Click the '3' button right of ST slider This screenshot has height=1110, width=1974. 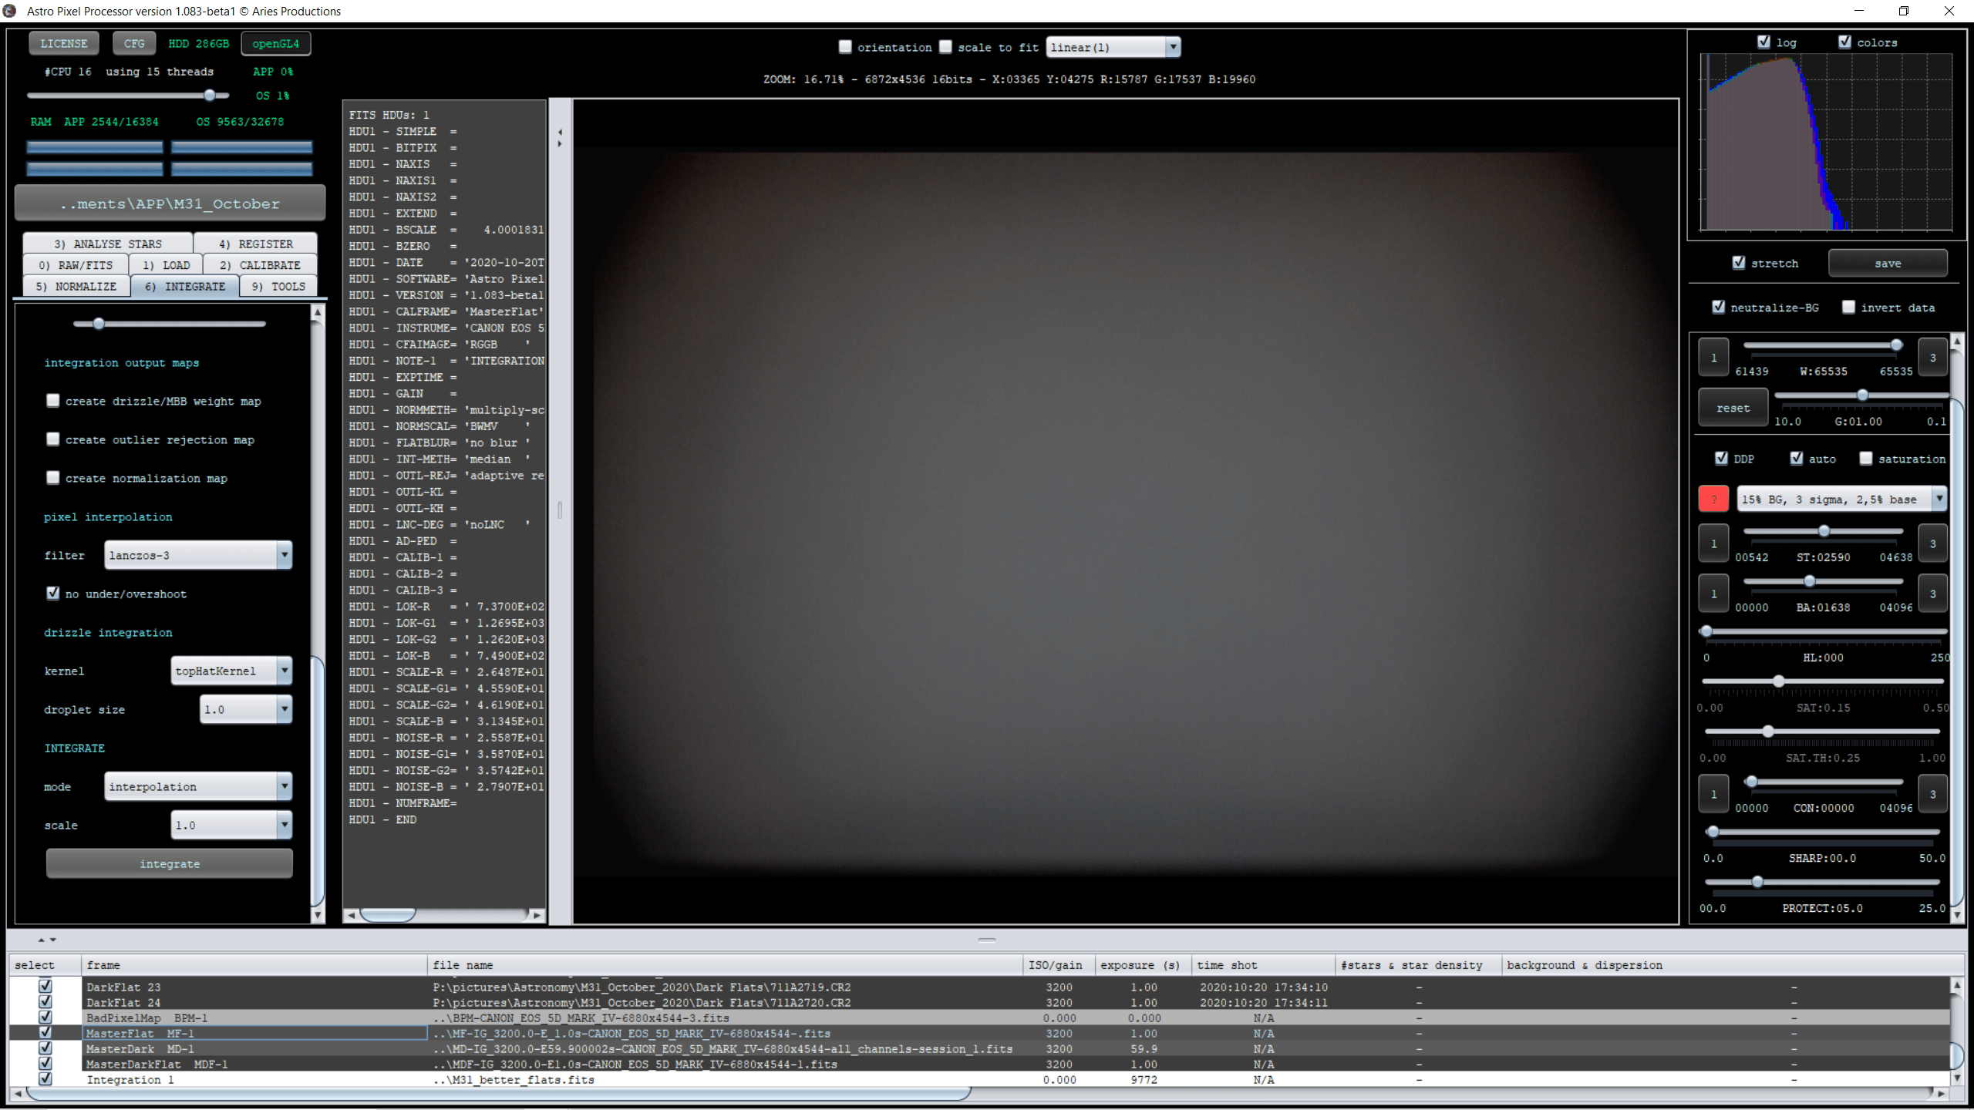[1932, 543]
